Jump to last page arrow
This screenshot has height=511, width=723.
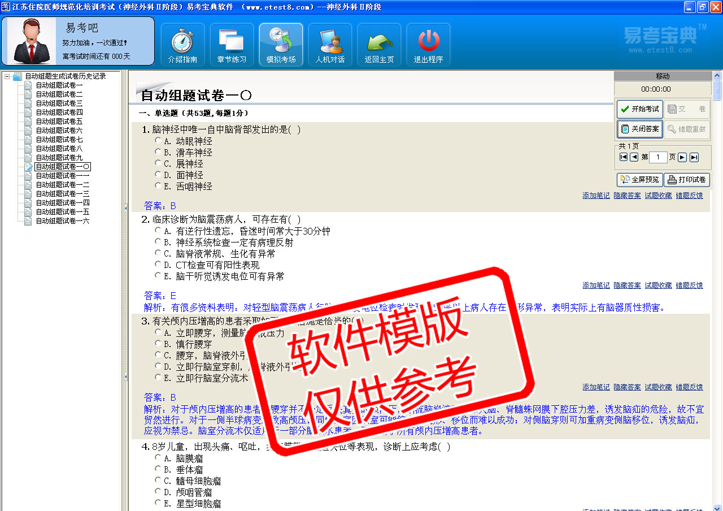[x=694, y=157]
